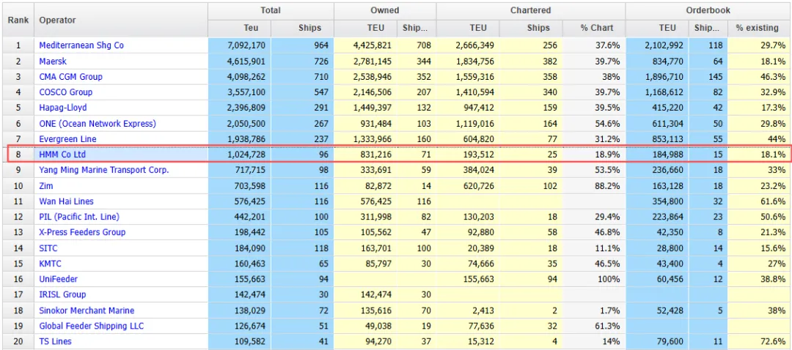The image size is (792, 350).
Task: Select the highlighted HMM Co Ltd link
Action: [x=62, y=154]
